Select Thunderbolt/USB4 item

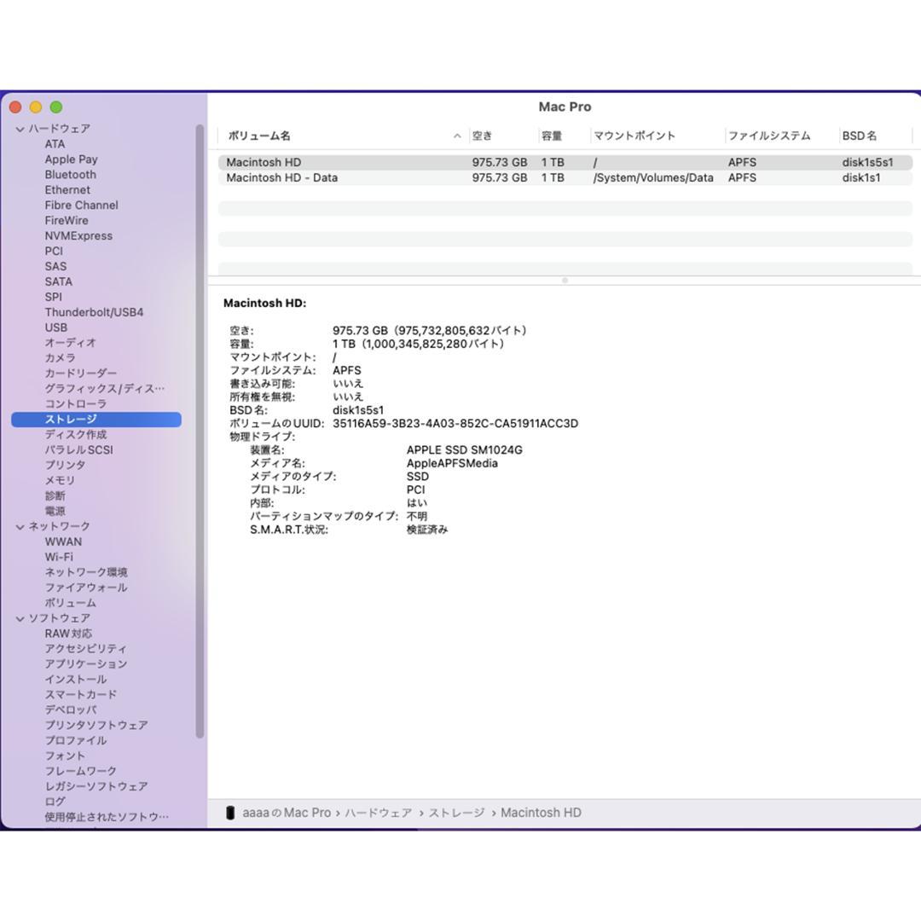[x=94, y=312]
